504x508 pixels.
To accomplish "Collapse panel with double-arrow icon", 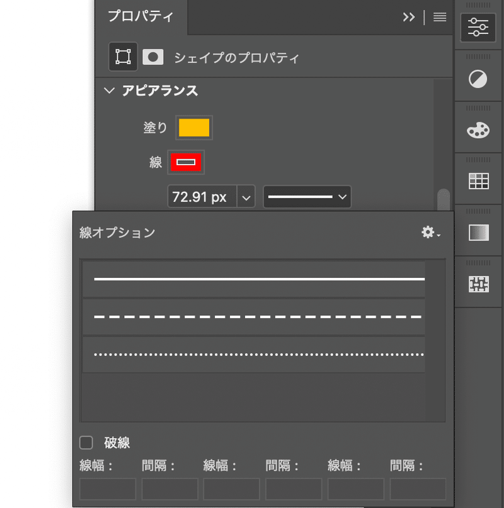I will [x=409, y=17].
